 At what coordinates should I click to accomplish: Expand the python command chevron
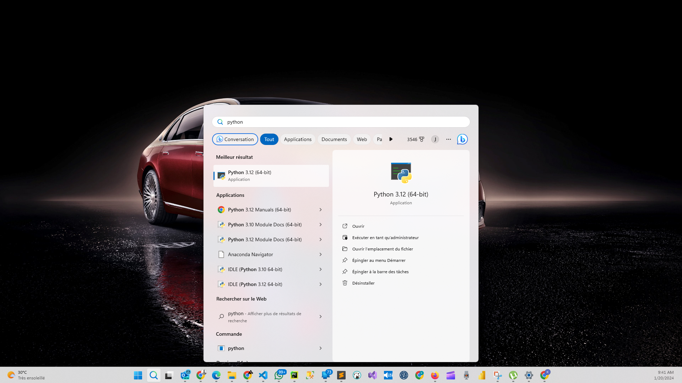(x=320, y=349)
